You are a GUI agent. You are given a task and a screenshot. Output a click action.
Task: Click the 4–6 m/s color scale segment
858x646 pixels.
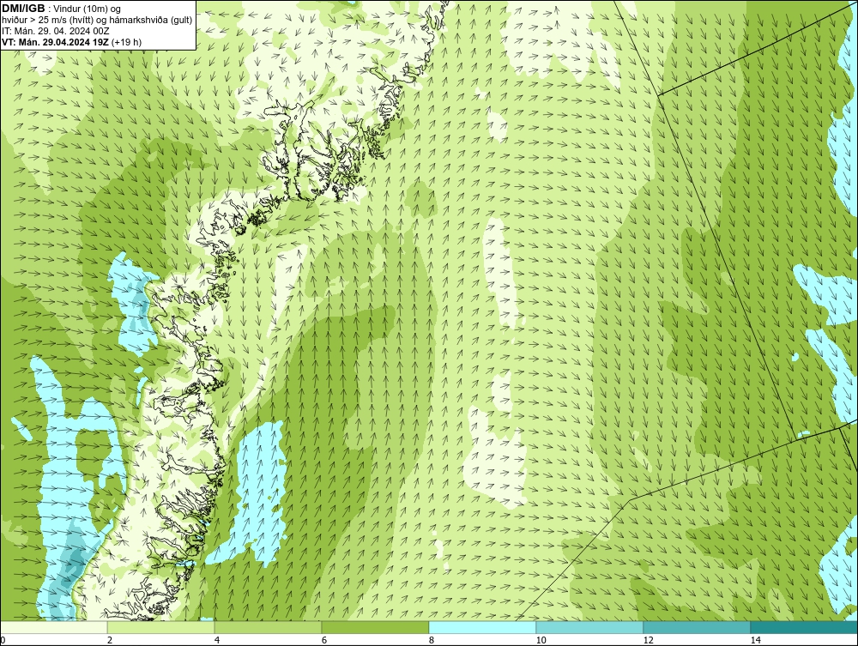(x=268, y=627)
